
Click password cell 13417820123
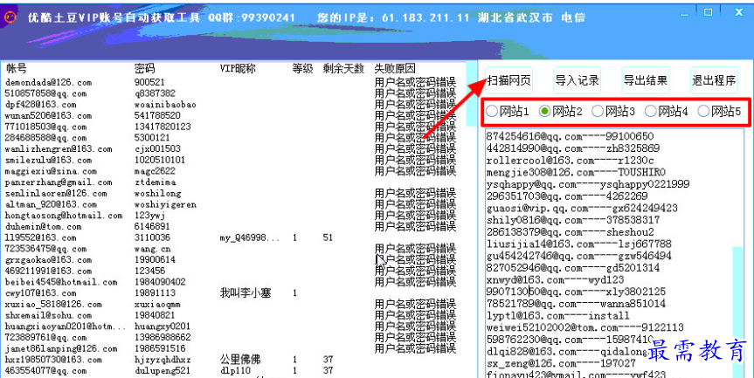(163, 127)
